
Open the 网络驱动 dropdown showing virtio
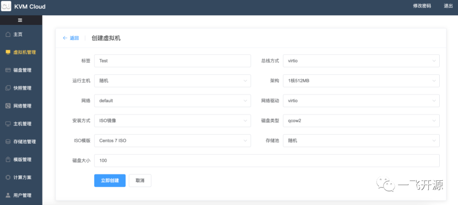361,101
